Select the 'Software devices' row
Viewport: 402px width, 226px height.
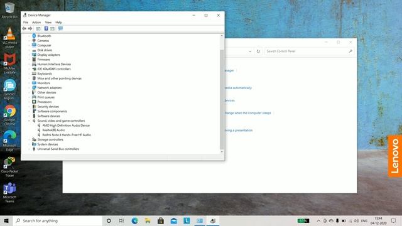point(48,116)
